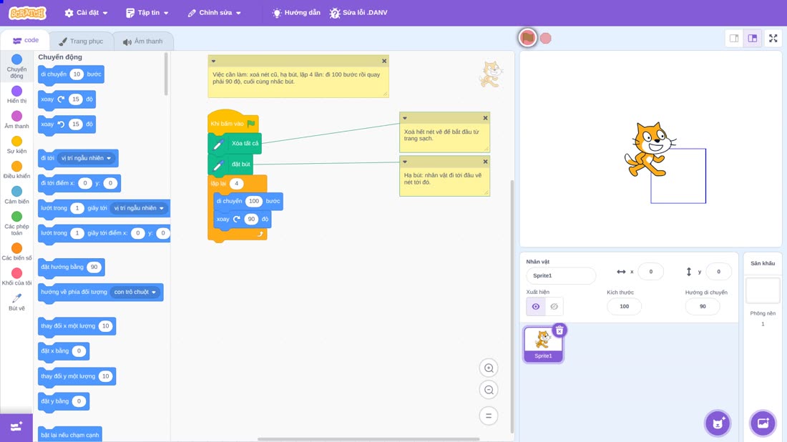Switch to the small stage layout
Viewport: 787px width, 442px height.
pos(734,38)
